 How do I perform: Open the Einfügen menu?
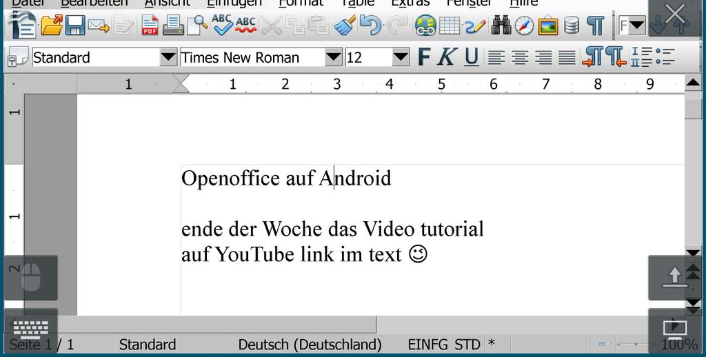point(234,3)
